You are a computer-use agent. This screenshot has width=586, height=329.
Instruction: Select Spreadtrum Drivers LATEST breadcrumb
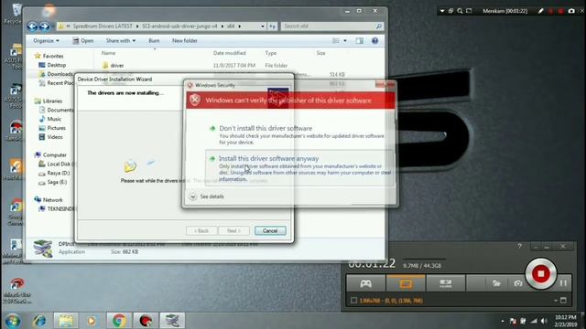click(x=103, y=27)
